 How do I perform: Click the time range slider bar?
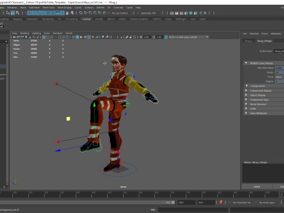point(88,202)
